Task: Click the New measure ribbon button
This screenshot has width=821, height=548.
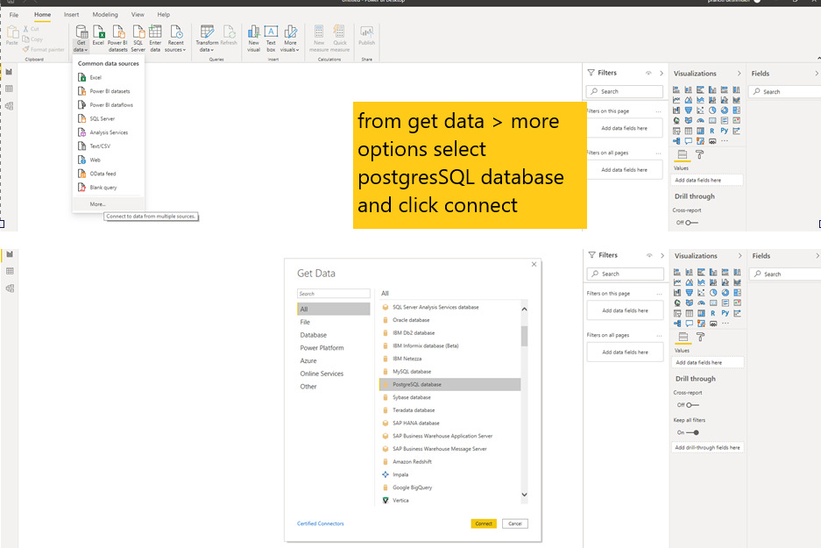Action: point(319,38)
